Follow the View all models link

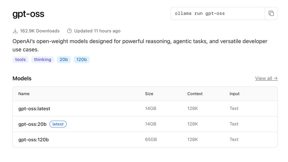point(266,78)
